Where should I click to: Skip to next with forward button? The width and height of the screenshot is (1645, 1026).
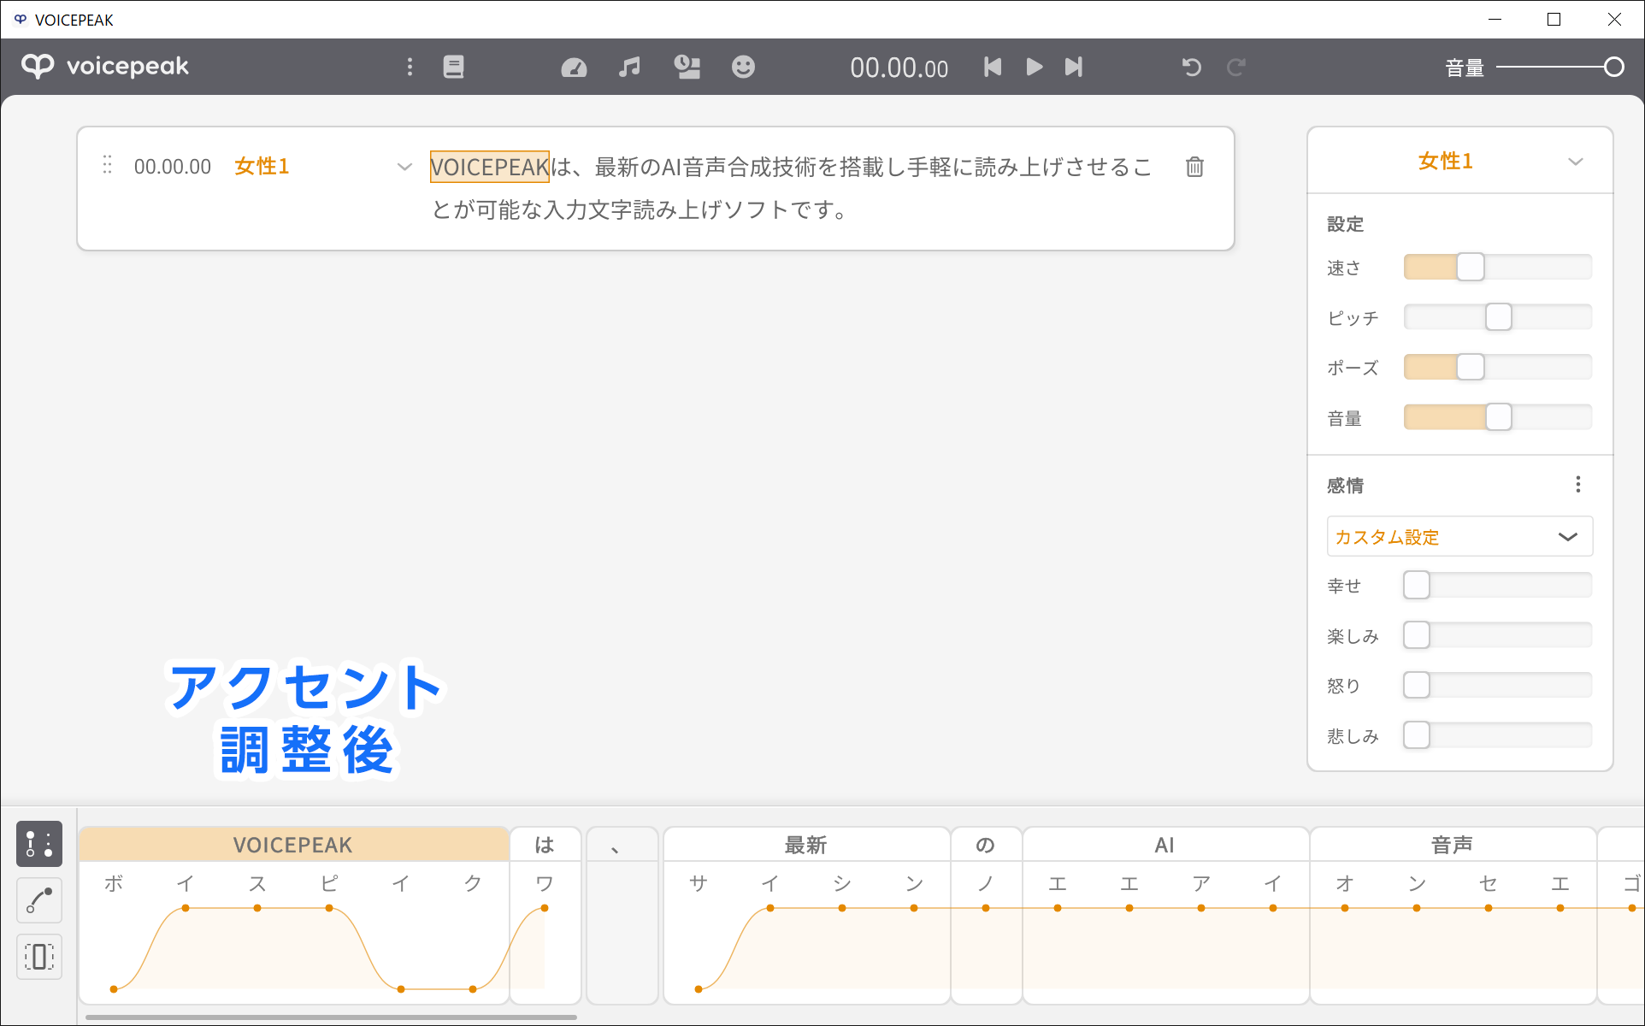[1074, 67]
